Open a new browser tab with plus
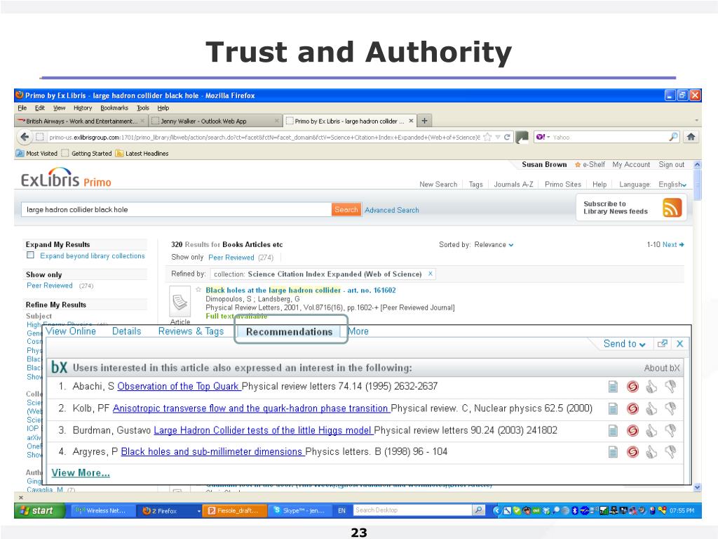The image size is (718, 539). coord(424,121)
